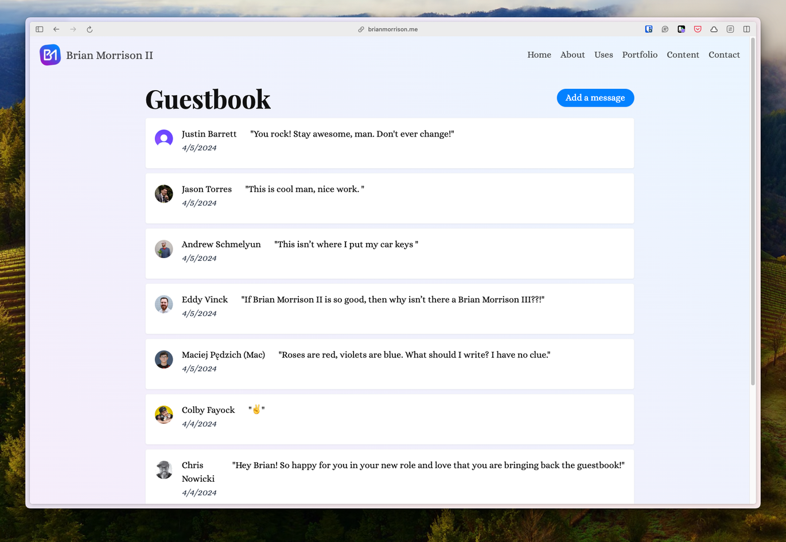Screen dimensions: 786x542
Task: Click the name Eddy Vinck
Action: [205, 299]
